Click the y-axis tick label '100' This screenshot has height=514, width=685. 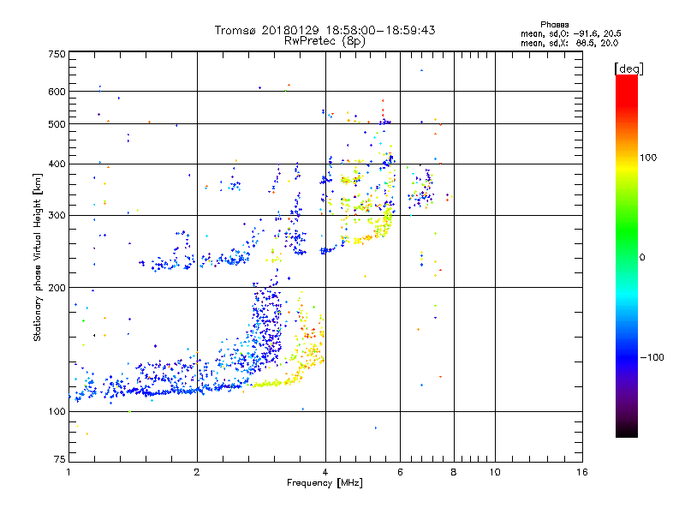point(57,412)
